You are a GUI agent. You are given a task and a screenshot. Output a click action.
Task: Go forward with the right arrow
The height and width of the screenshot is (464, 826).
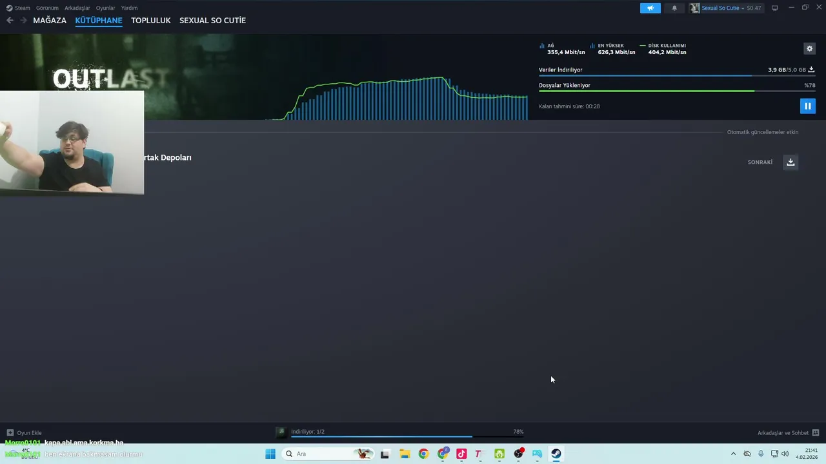coord(23,20)
